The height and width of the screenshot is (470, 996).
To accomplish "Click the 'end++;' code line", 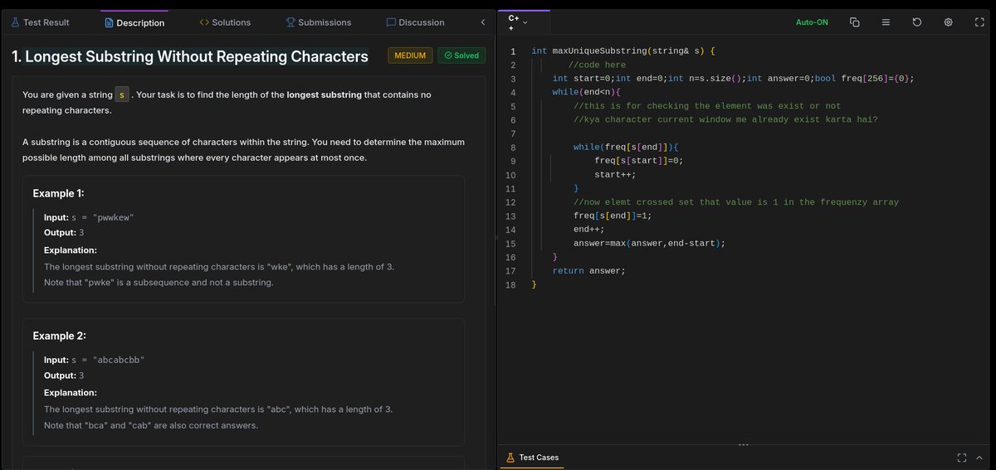I will click(591, 230).
